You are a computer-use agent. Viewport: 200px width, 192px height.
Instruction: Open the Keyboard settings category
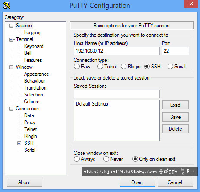click(x=34, y=46)
